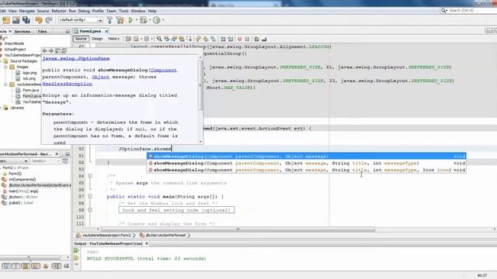The height and width of the screenshot is (279, 497).
Task: Click javadoc popup Forward arrow
Action: (x=51, y=51)
